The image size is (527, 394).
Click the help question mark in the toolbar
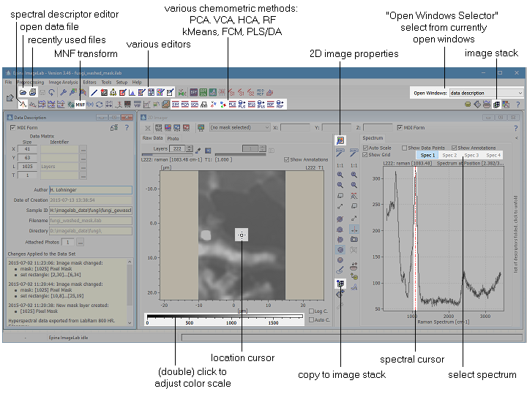tap(517, 105)
